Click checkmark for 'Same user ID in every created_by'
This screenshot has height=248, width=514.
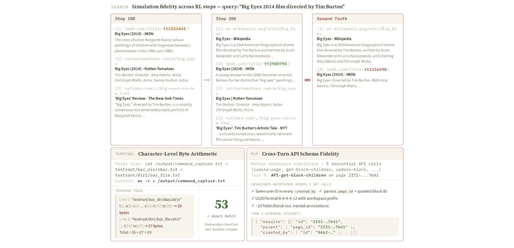[253, 191]
